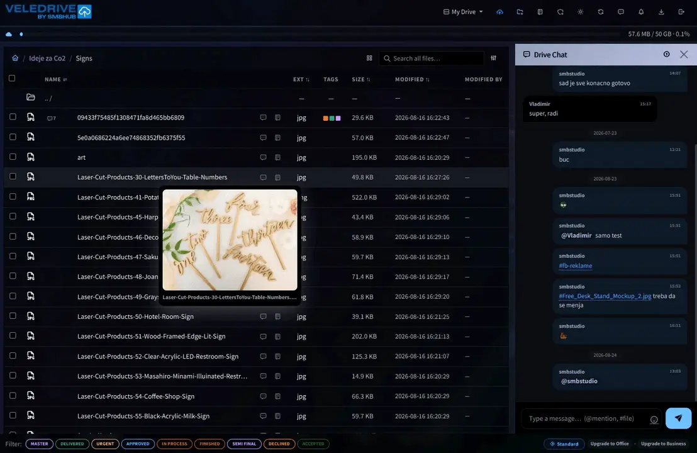Go to home via breadcrumb house icon
Image resolution: width=697 pixels, height=453 pixels.
[x=15, y=59]
